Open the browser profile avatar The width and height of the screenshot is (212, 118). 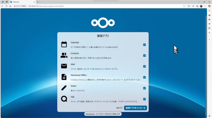click(201, 6)
